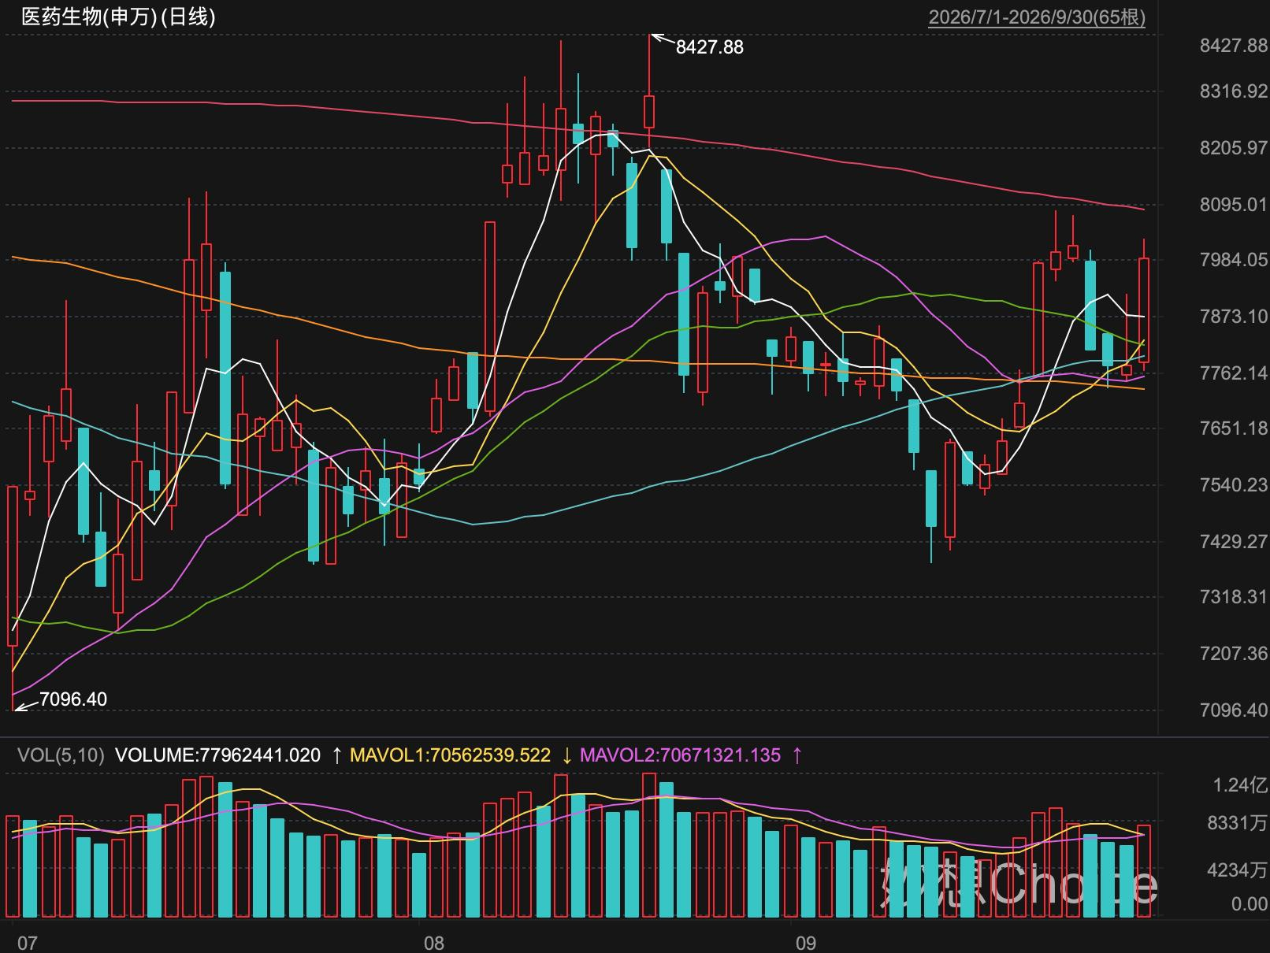Click the 4234万 volume axis label
1270x953 pixels.
1238,870
